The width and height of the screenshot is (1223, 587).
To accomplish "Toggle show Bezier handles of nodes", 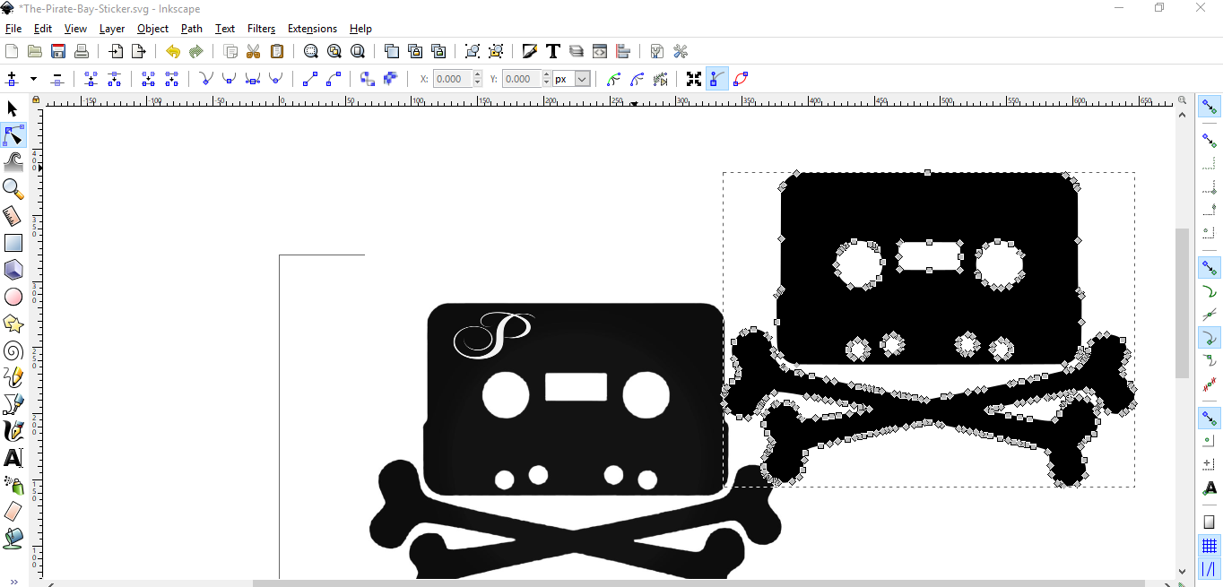I will (x=716, y=79).
